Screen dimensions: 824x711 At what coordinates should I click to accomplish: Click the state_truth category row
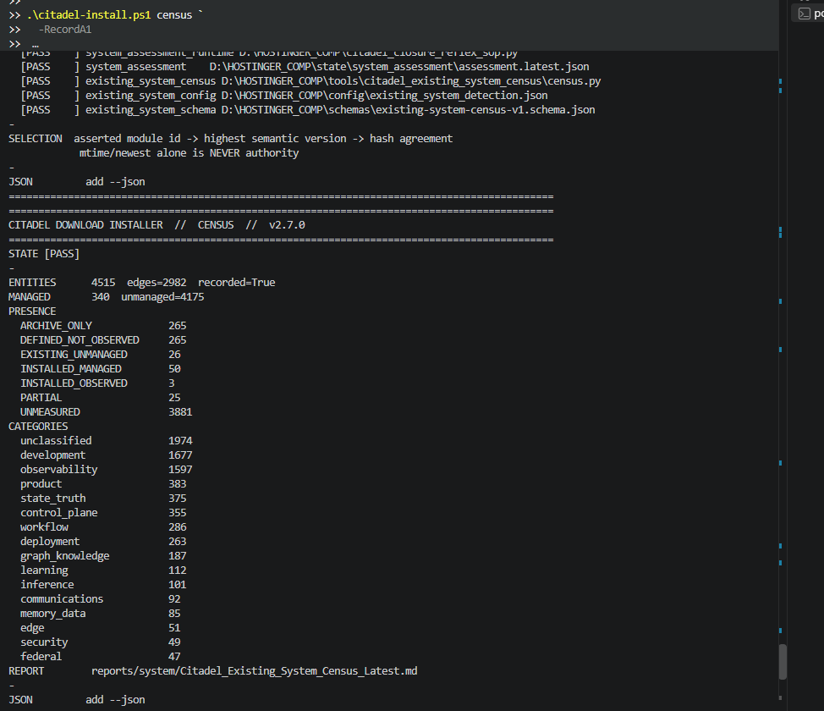[103, 498]
